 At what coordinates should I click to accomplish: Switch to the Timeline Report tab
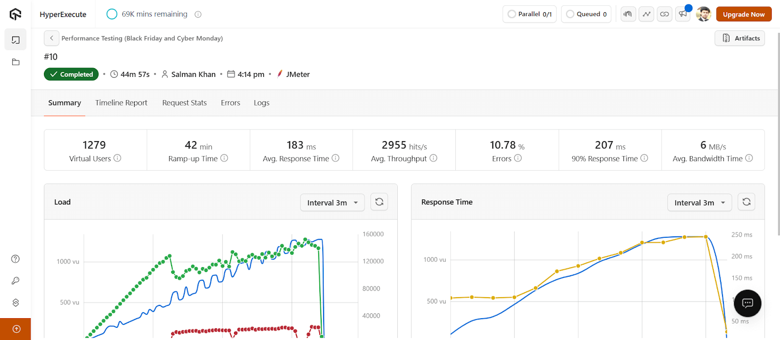point(121,103)
